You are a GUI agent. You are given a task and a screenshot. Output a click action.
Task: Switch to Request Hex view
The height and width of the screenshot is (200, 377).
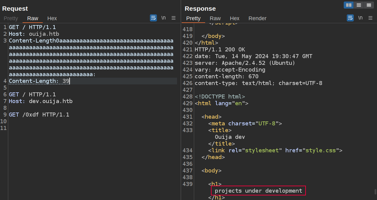point(52,18)
